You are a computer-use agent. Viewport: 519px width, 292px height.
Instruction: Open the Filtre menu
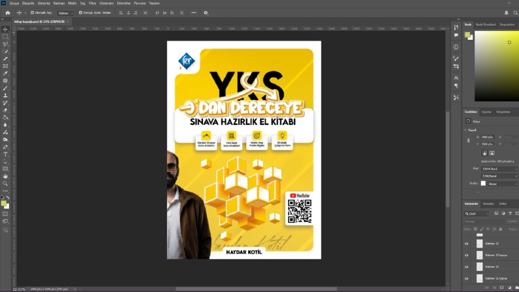tap(92, 3)
